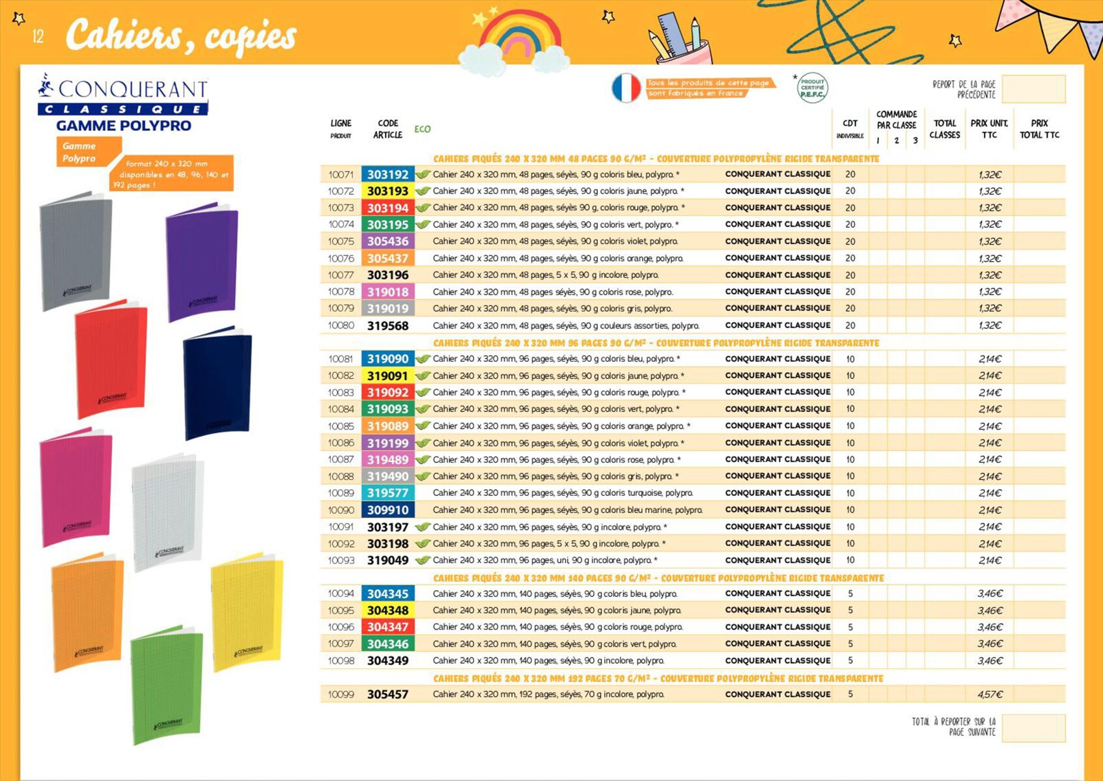The image size is (1103, 781).
Task: Click the green notebook image
Action: click(167, 685)
